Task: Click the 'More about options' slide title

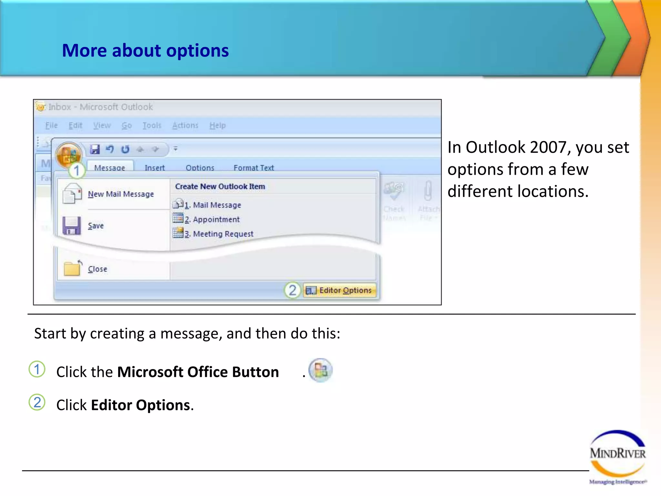Action: point(145,50)
